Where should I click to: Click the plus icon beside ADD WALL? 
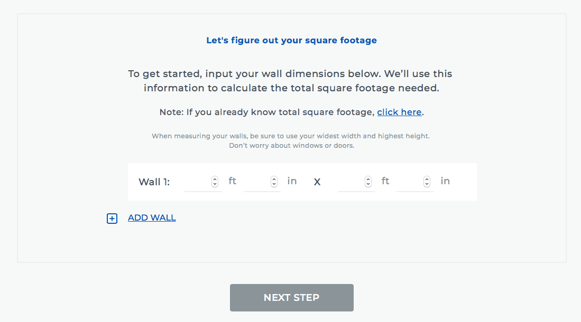pos(112,219)
